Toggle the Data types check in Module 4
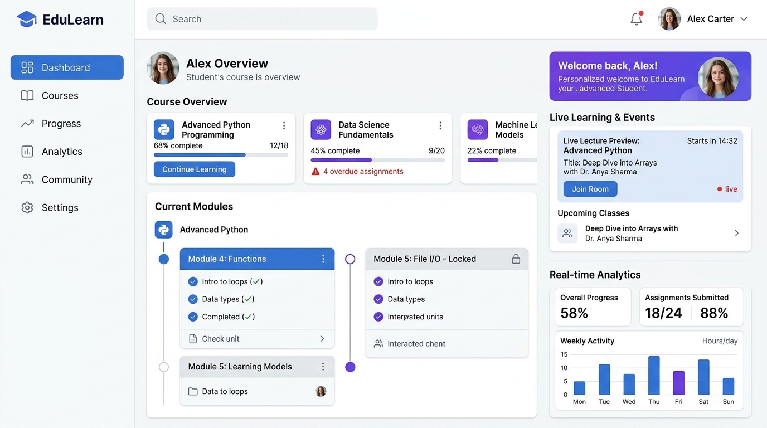The image size is (767, 428). pos(193,299)
